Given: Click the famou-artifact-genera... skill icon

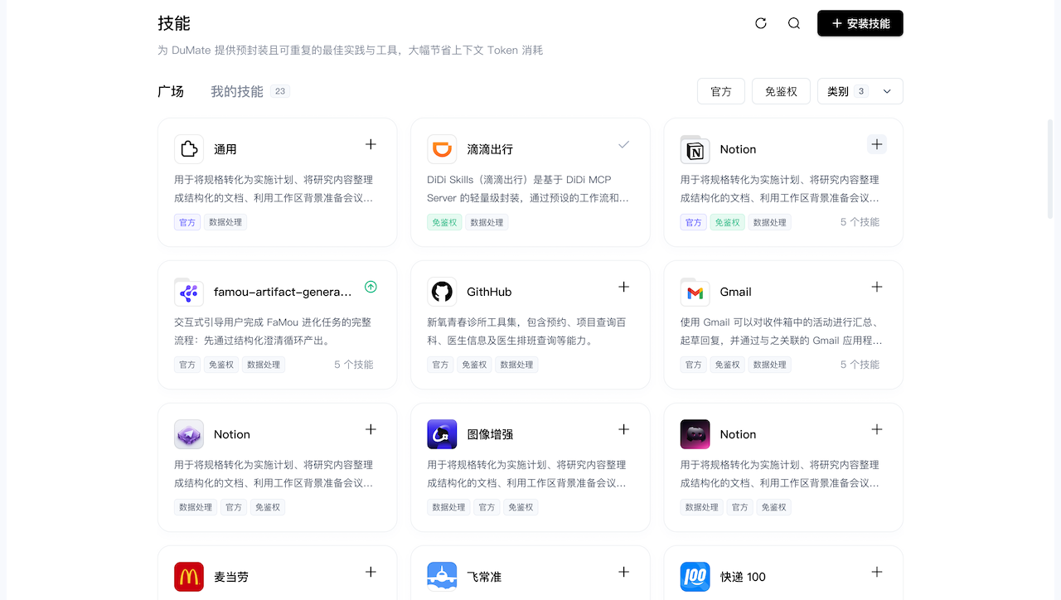Looking at the screenshot, I should point(189,292).
